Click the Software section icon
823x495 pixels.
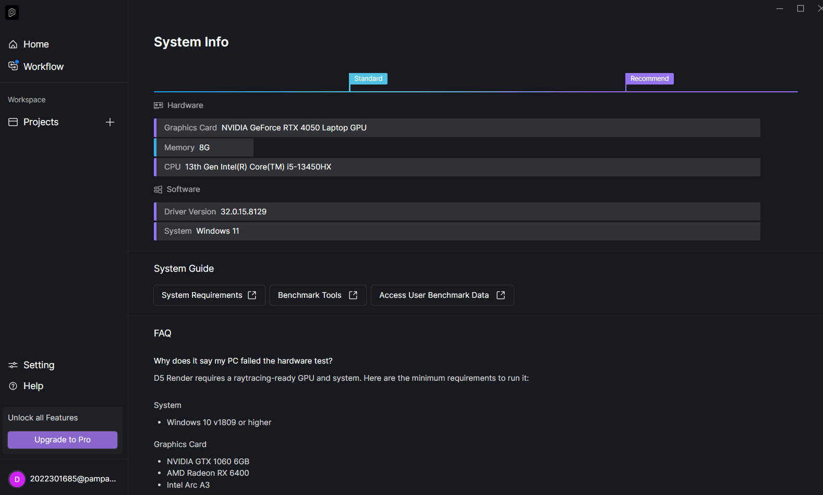point(158,189)
